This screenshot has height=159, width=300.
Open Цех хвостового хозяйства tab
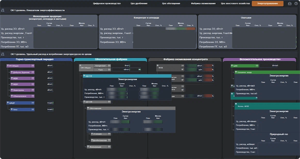pyautogui.click(x=235, y=3)
